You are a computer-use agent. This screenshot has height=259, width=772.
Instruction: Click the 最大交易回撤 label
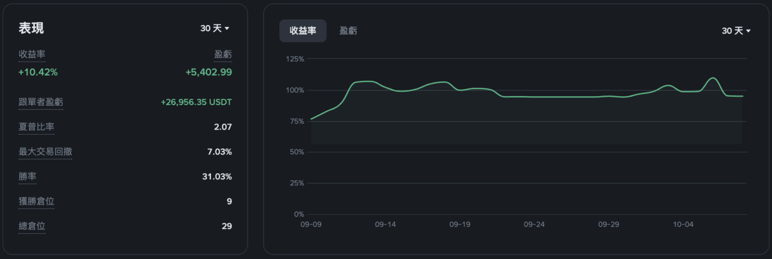pos(46,152)
